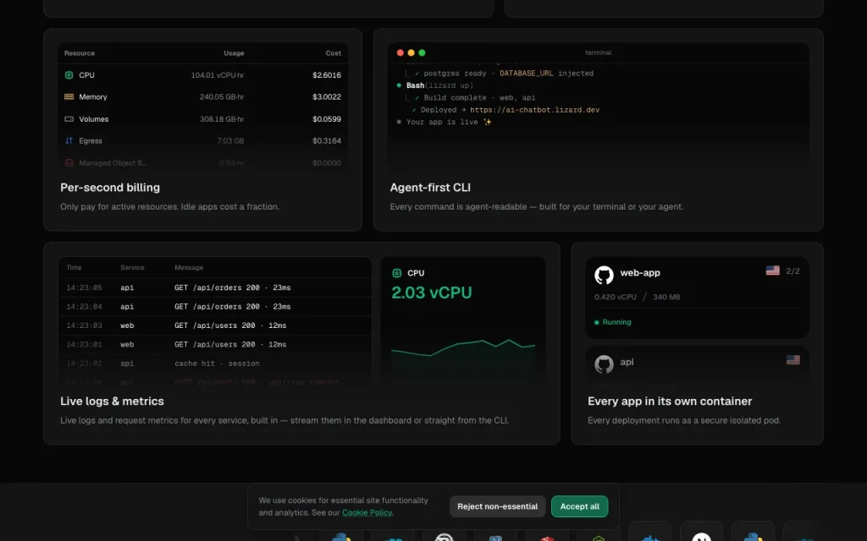Click the api service card name
Image resolution: width=867 pixels, height=541 pixels.
(x=627, y=362)
